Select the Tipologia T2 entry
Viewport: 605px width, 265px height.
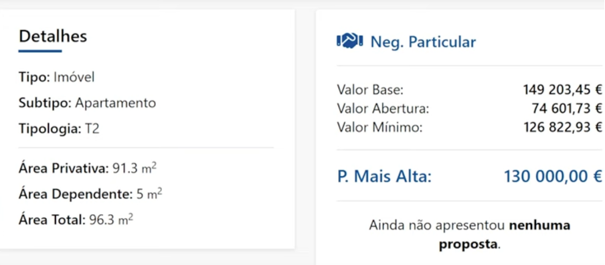tap(59, 128)
